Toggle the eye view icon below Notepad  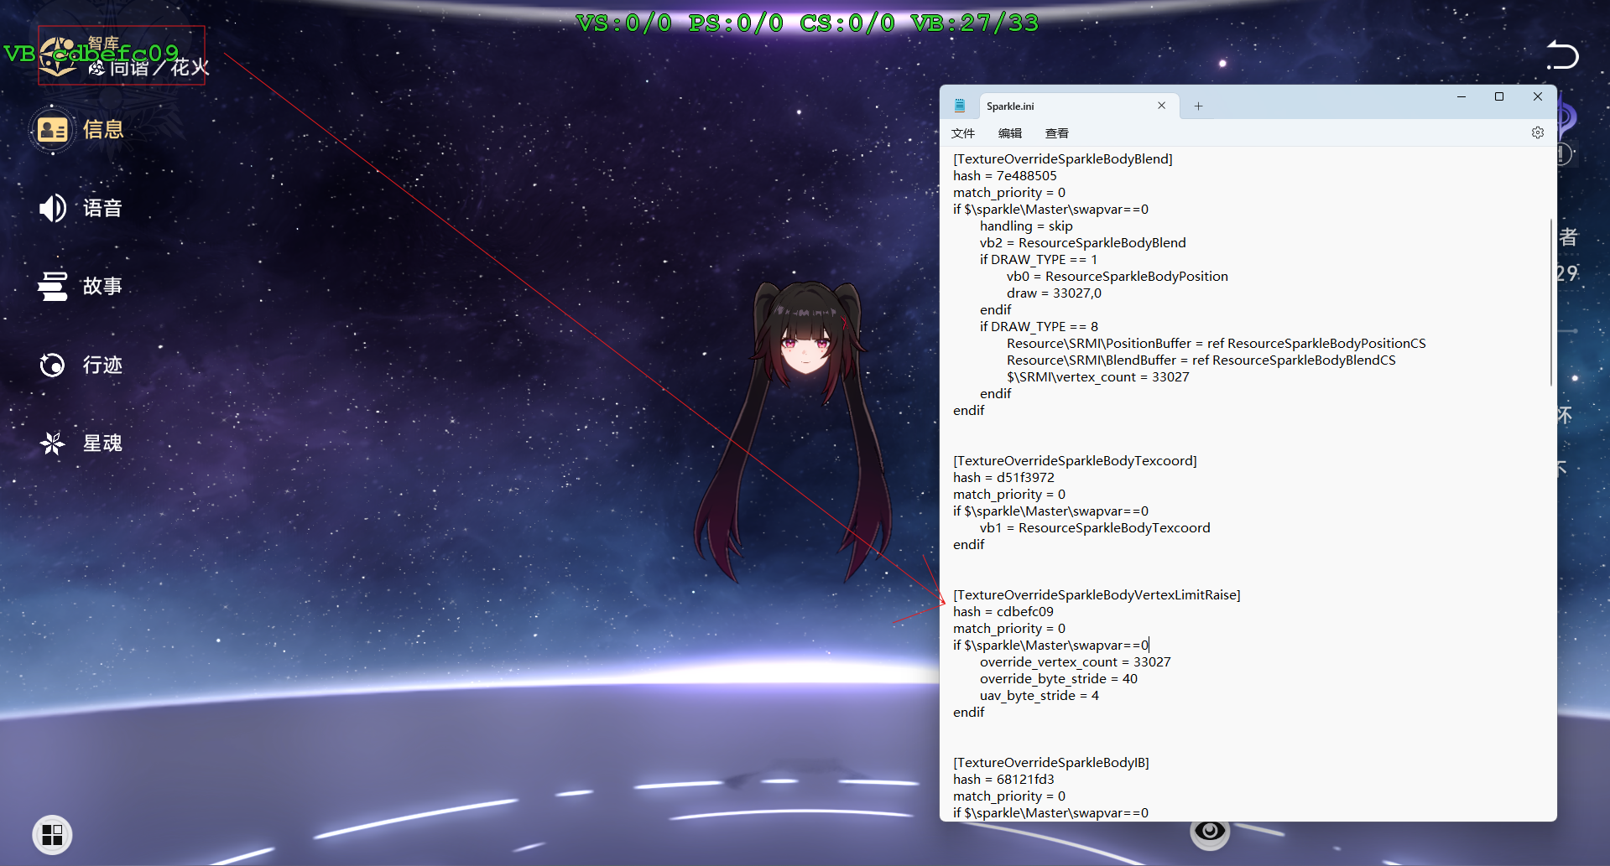tap(1210, 831)
